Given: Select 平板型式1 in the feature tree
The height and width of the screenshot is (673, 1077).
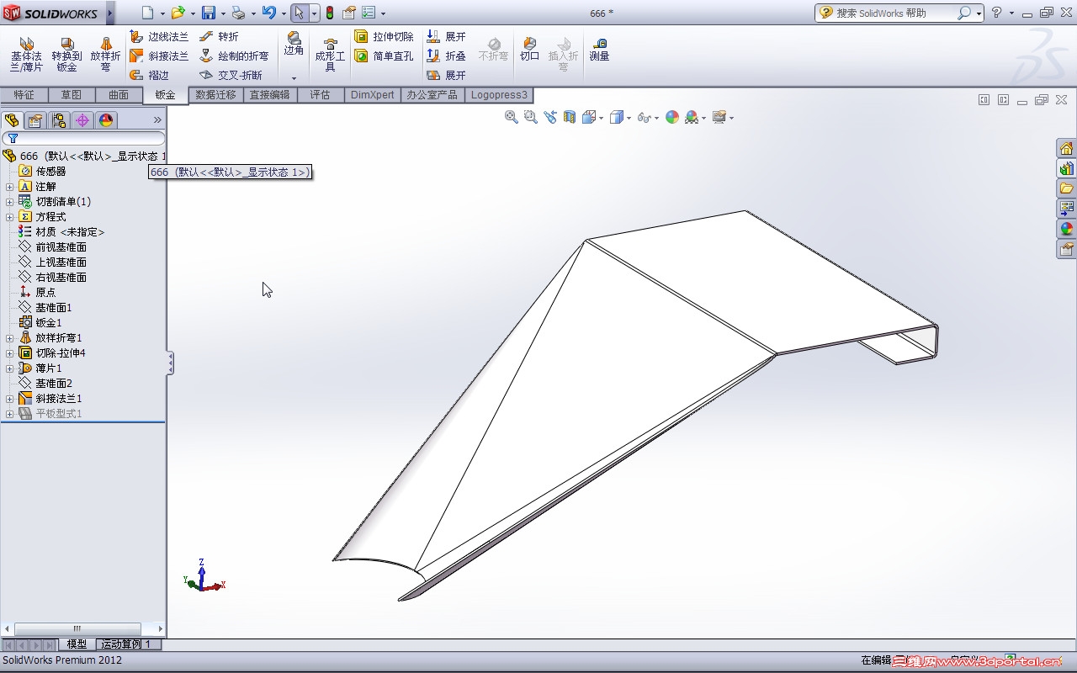Looking at the screenshot, I should pos(59,414).
